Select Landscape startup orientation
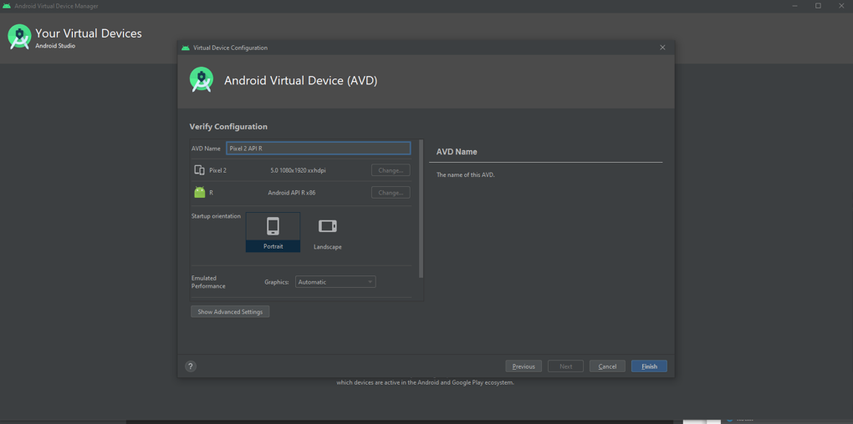The width and height of the screenshot is (853, 424). [328, 232]
